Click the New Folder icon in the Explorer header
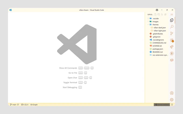This screenshot has width=183, height=114. pyautogui.click(x=159, y=14)
